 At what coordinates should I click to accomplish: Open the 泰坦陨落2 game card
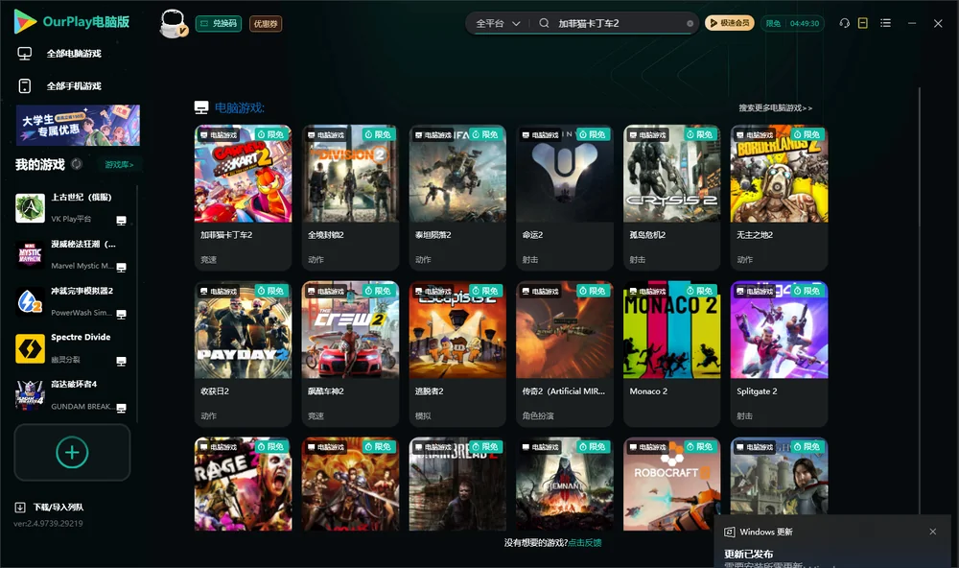pyautogui.click(x=457, y=197)
